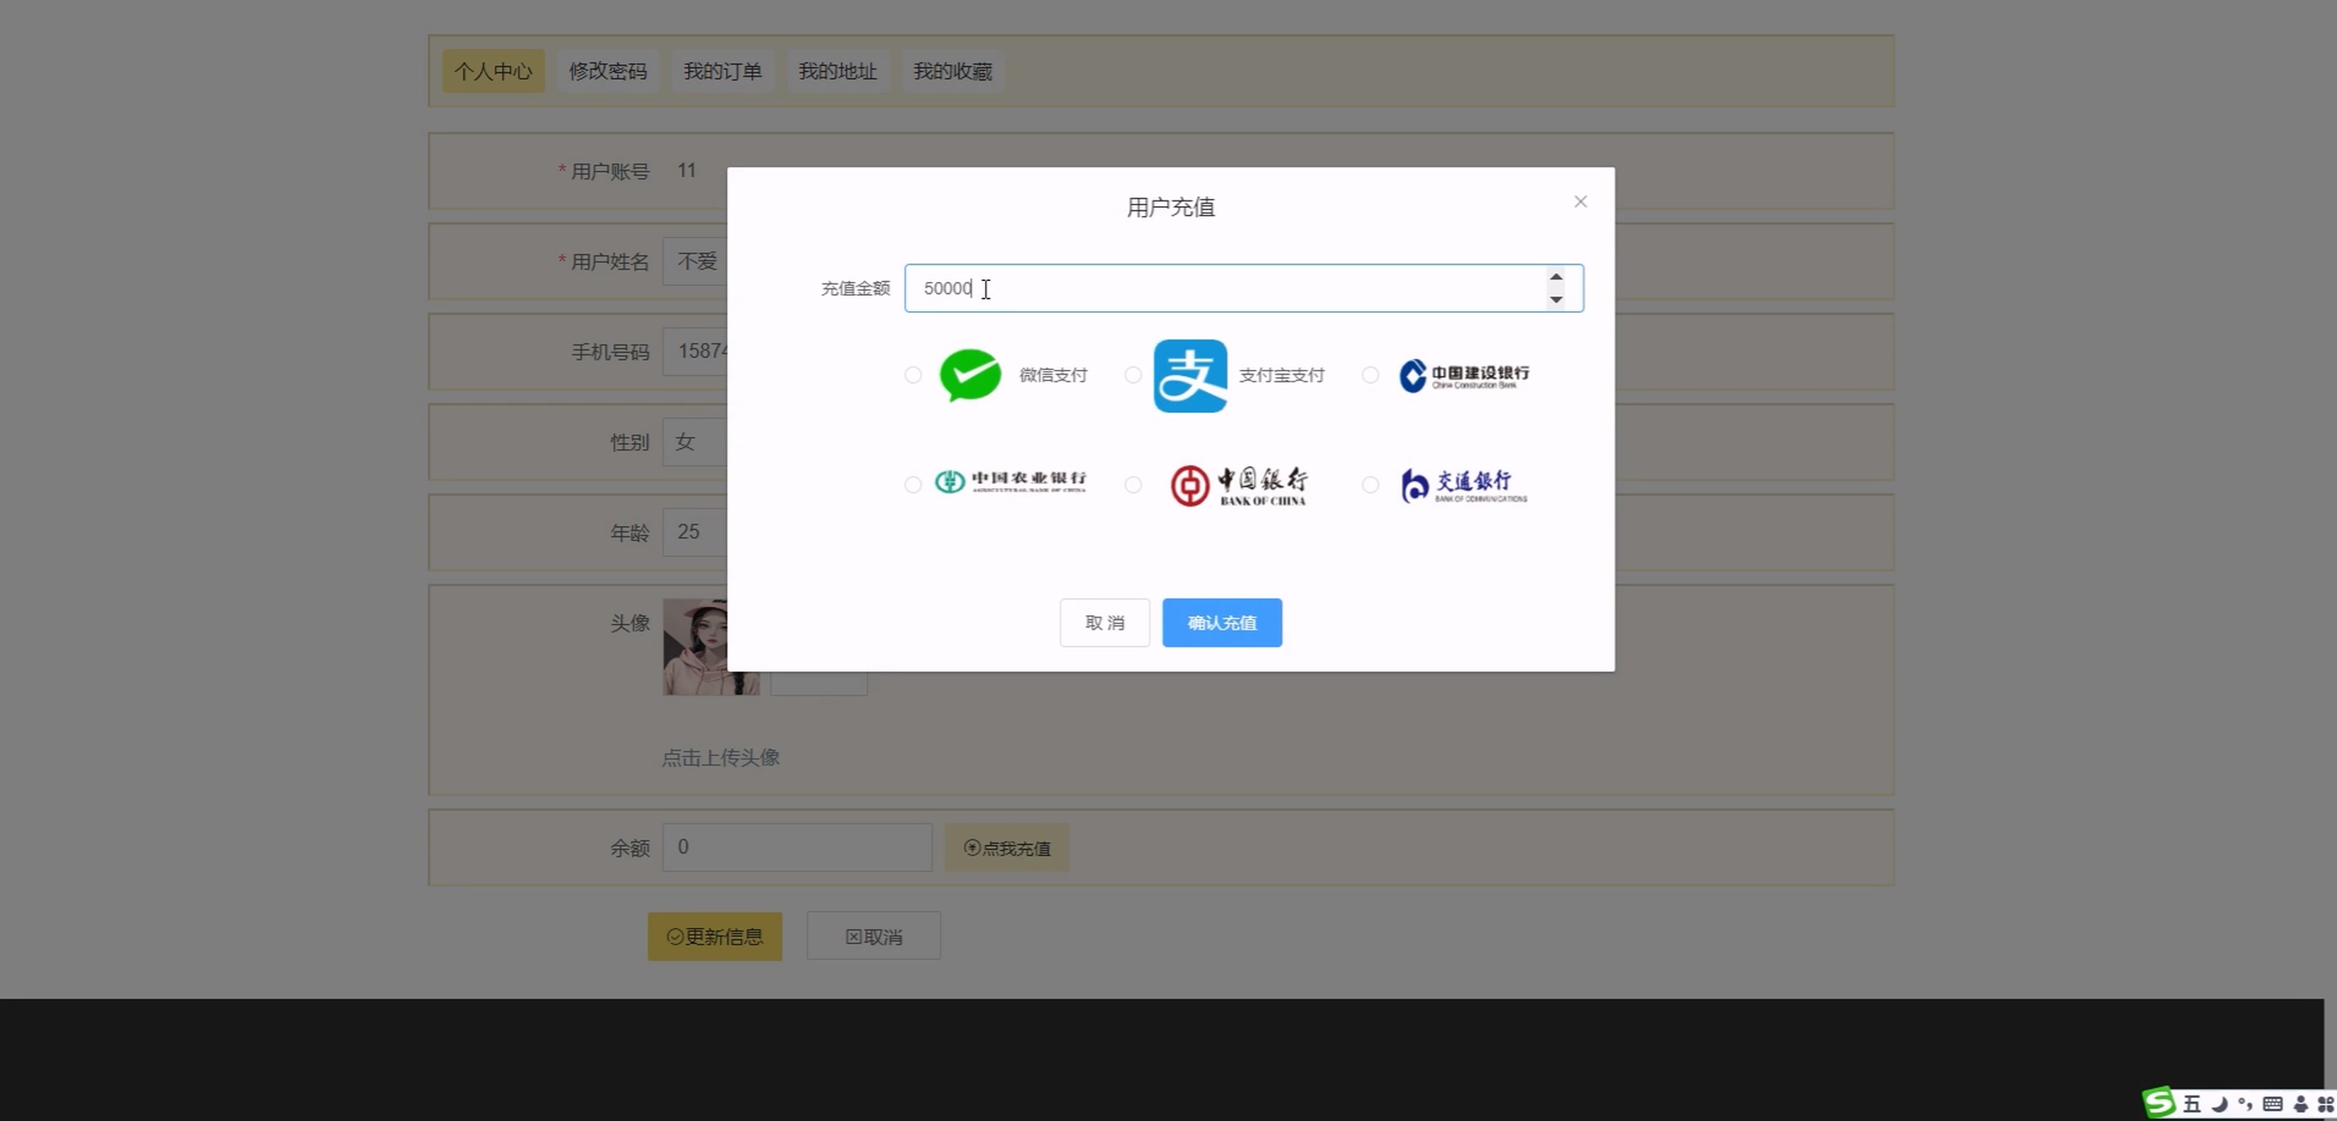Close the 用户充值 dialog with X
Viewport: 2337px width, 1121px height.
[1580, 201]
